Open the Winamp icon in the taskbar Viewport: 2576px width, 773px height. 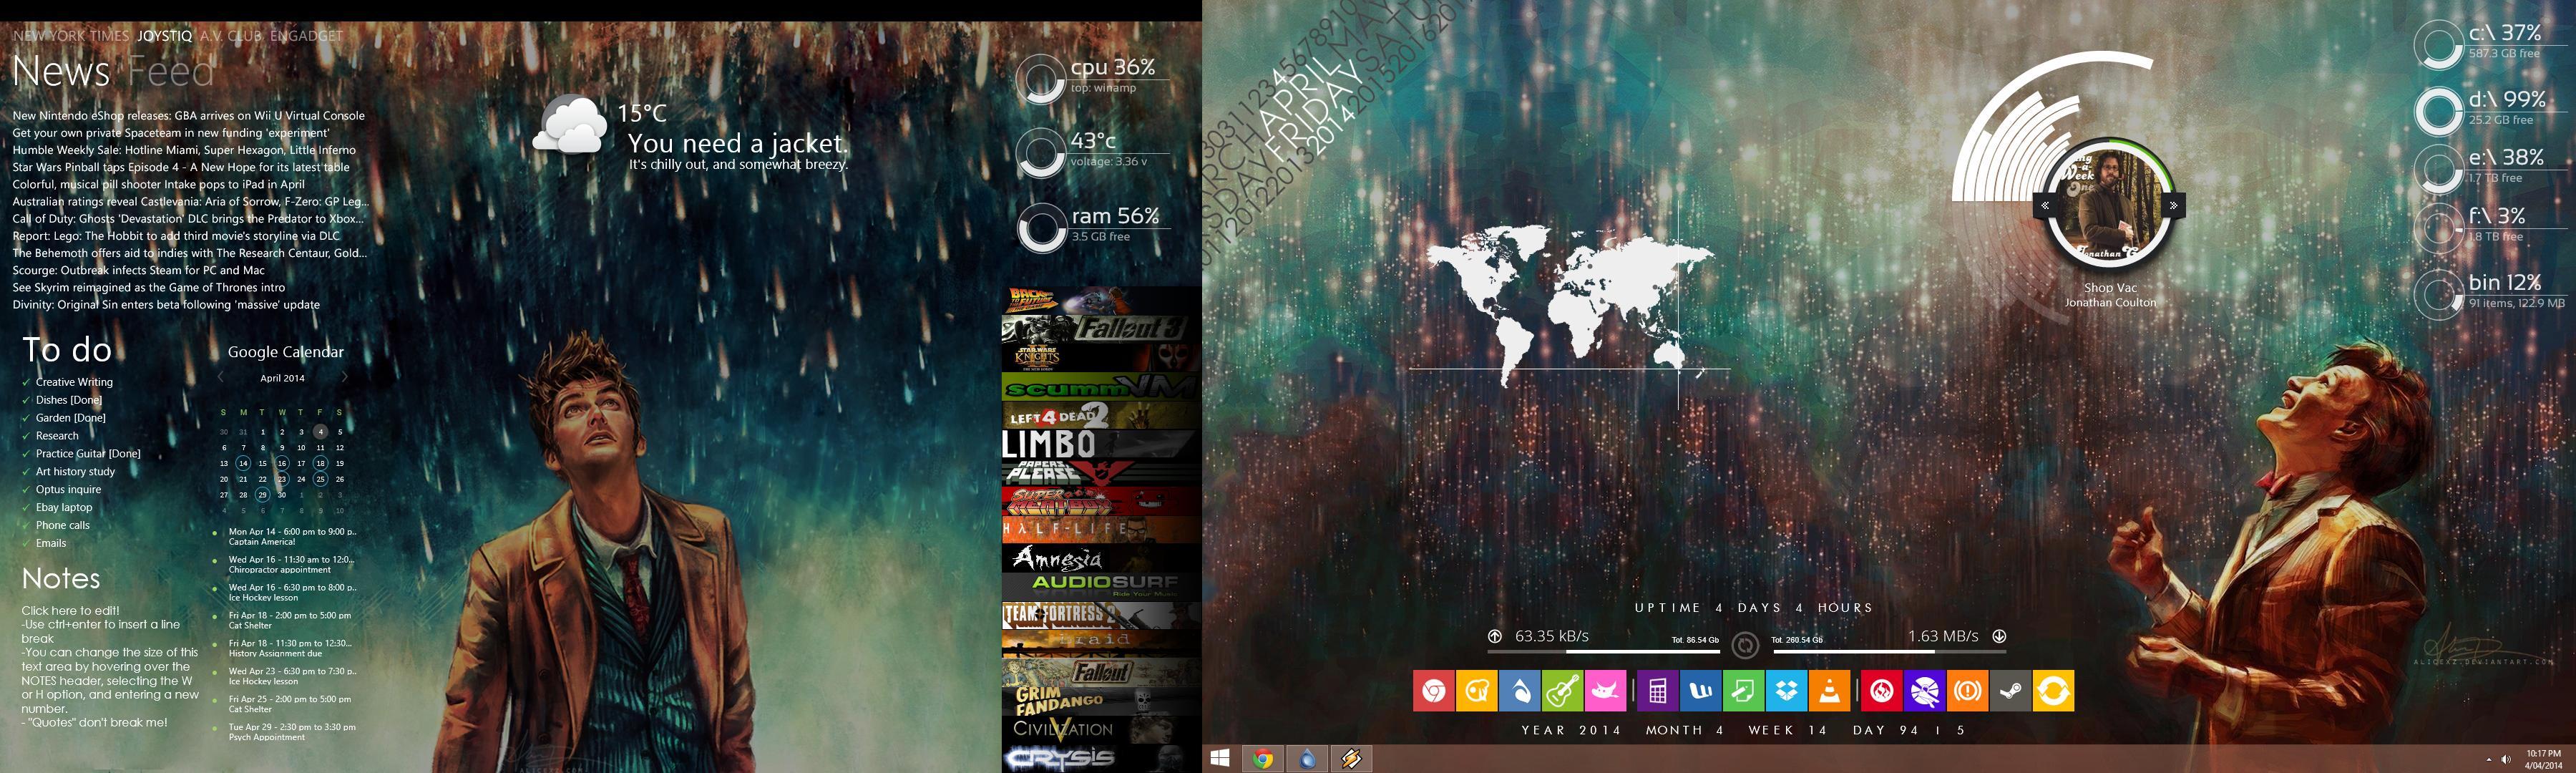click(1351, 759)
